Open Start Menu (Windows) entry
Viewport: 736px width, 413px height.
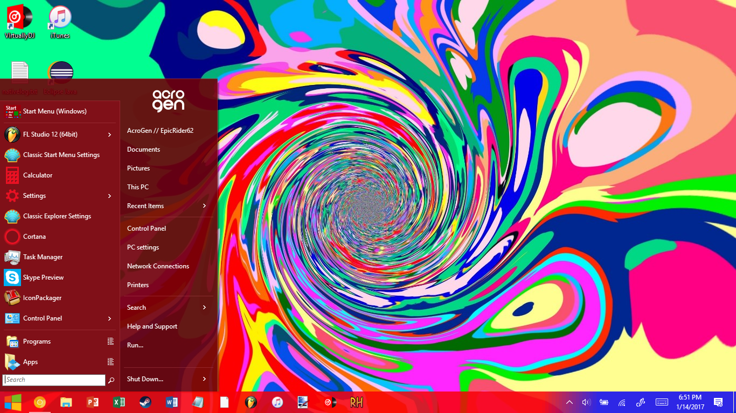59,111
